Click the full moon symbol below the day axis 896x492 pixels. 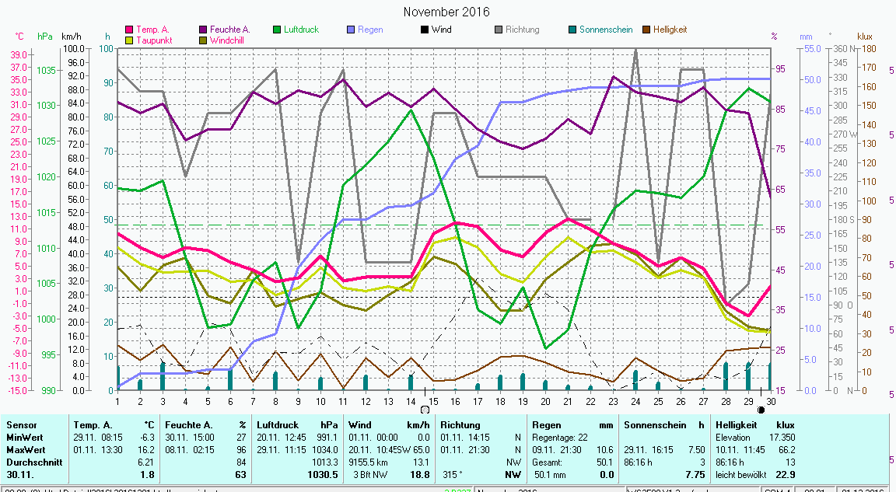424,409
